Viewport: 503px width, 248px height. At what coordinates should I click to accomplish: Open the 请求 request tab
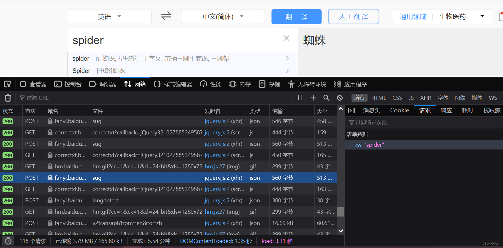click(x=425, y=110)
